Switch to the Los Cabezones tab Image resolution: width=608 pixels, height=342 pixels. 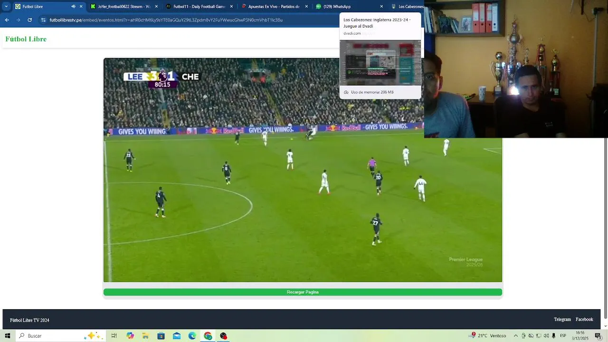click(x=407, y=7)
